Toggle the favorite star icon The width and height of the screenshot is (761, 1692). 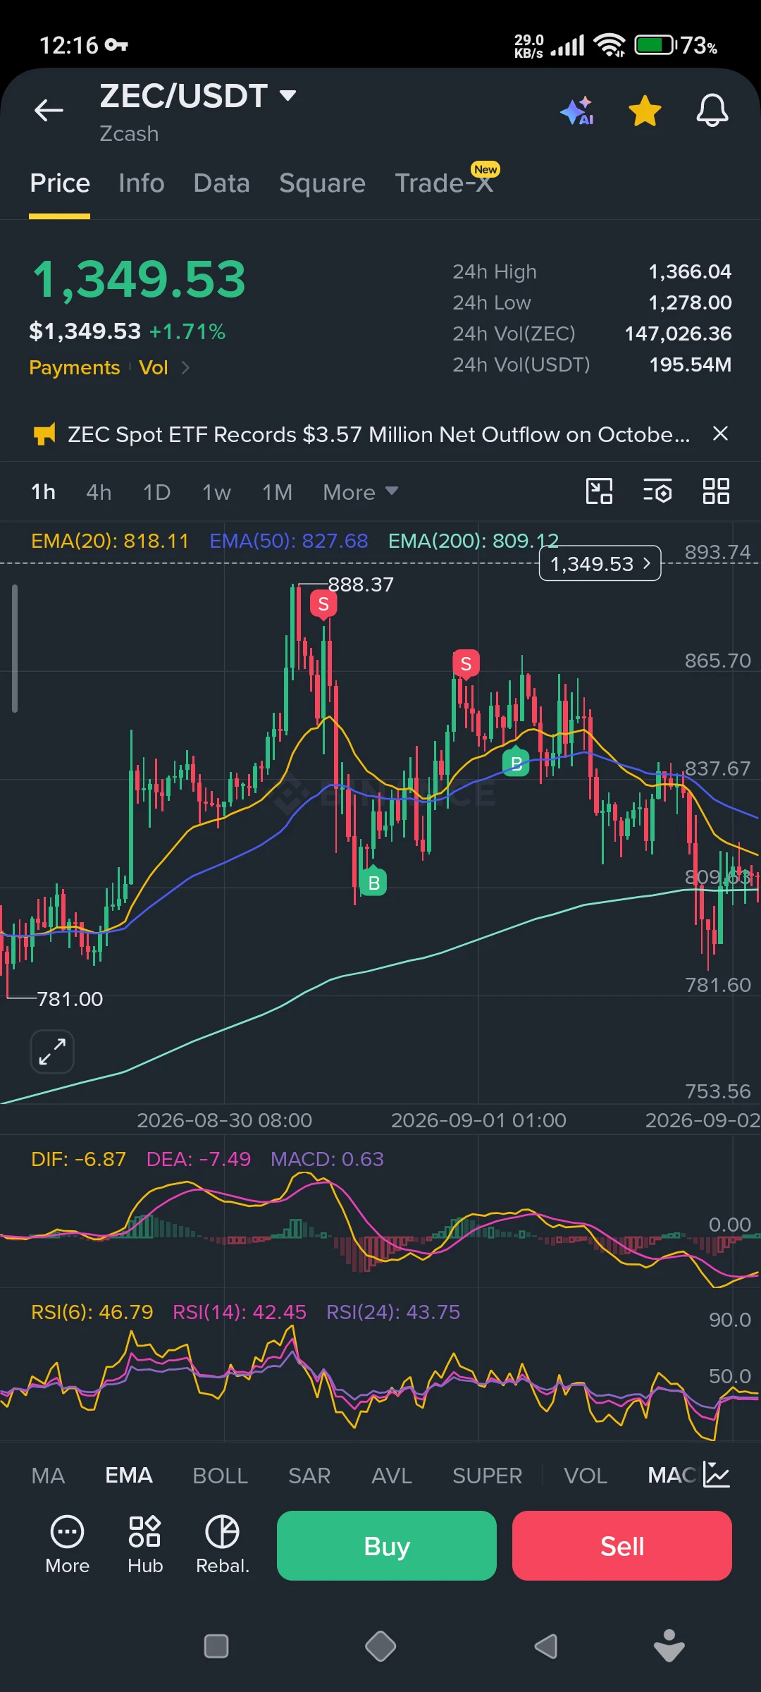[645, 111]
